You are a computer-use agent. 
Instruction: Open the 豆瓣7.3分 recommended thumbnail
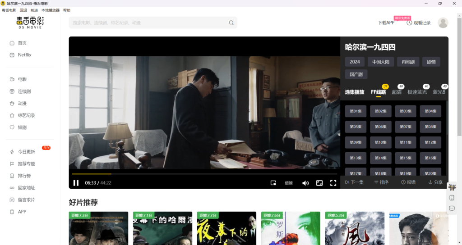point(98,228)
